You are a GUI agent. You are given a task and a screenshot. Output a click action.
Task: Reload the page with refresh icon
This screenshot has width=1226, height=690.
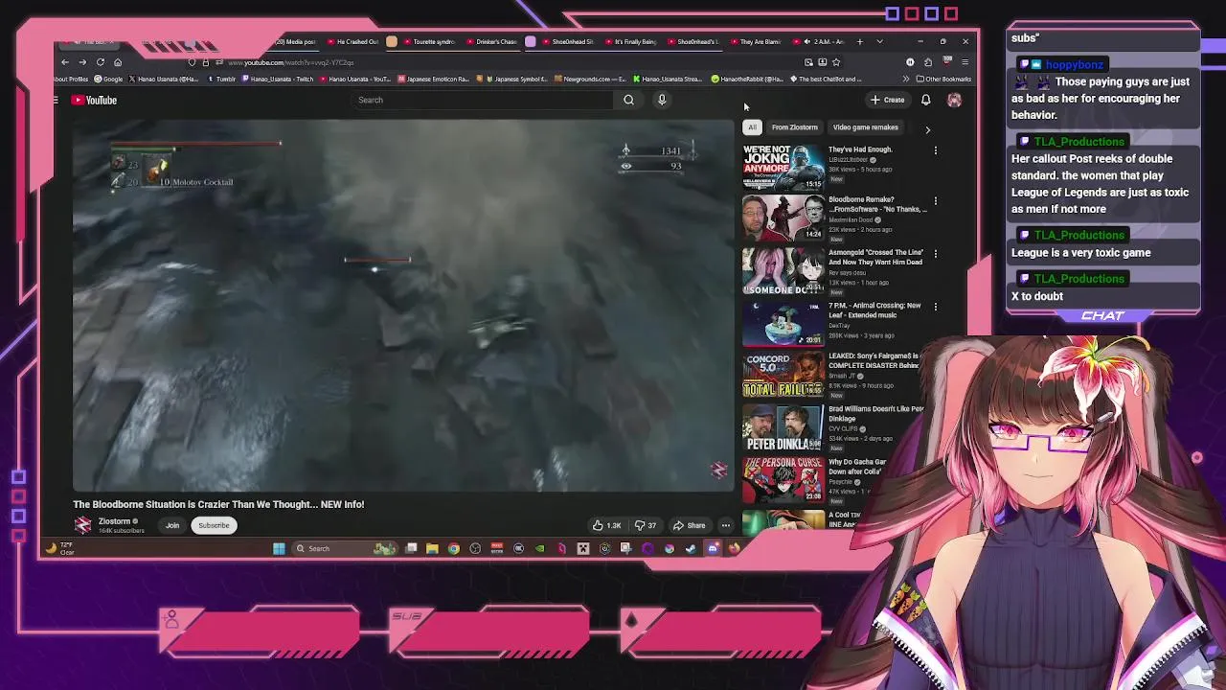point(100,62)
